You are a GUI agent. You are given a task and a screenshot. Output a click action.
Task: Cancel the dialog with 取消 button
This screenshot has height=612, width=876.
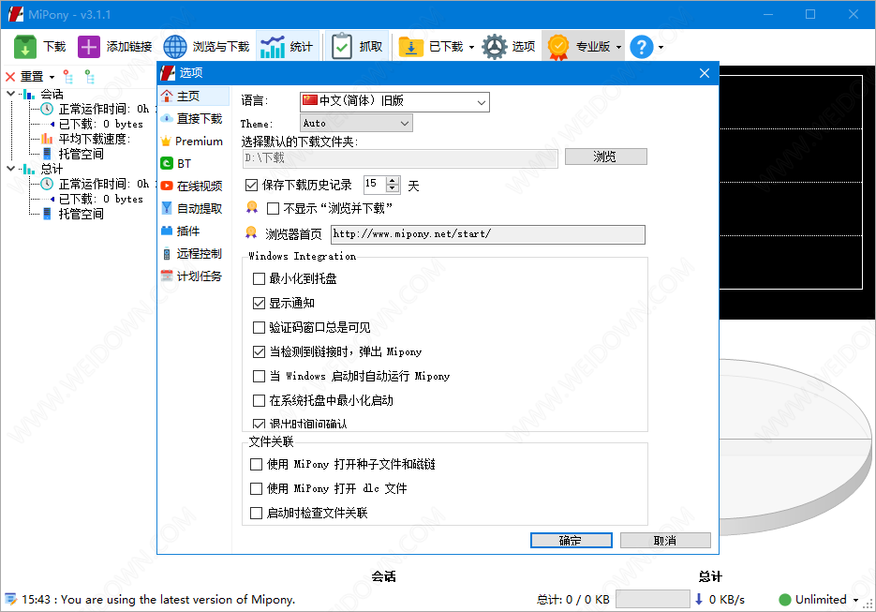pyautogui.click(x=665, y=541)
